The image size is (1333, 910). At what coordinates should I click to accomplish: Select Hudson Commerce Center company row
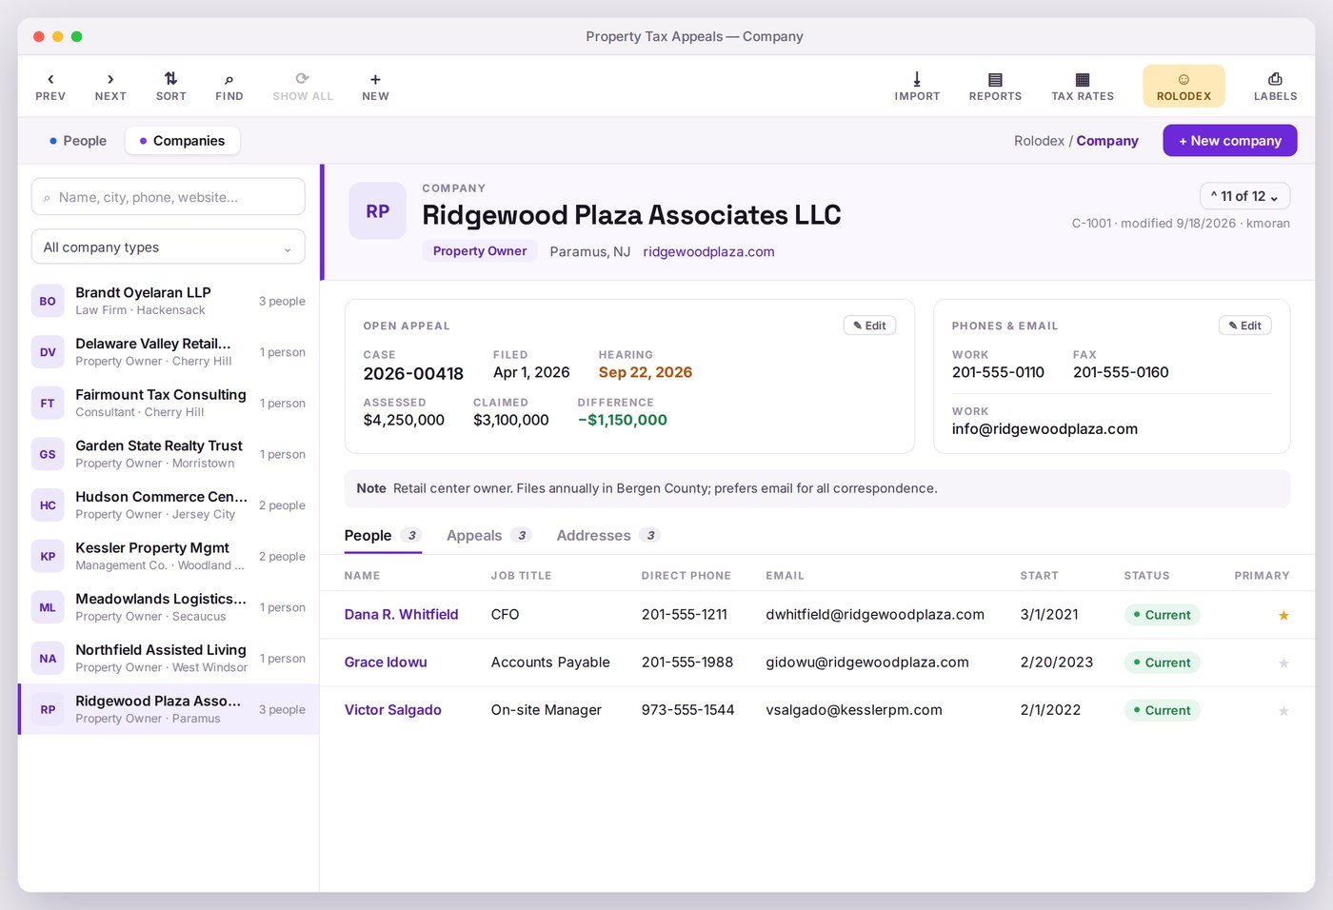tap(169, 505)
